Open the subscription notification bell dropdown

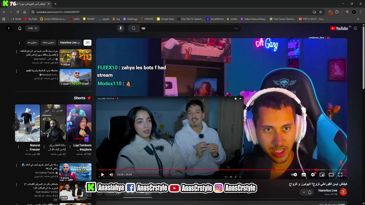pyautogui.click(x=307, y=192)
